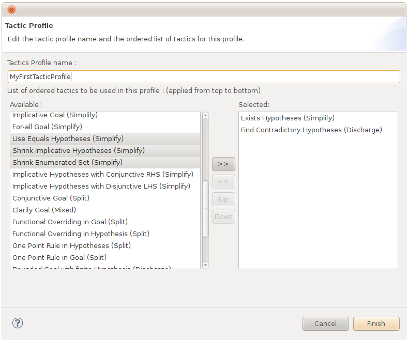The width and height of the screenshot is (408, 341).
Task: Select Exists Hypotheses in Selected list
Action: (288, 118)
